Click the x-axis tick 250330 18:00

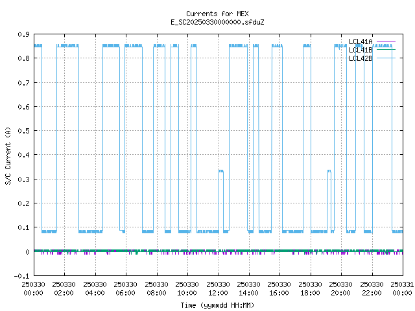click(310, 289)
